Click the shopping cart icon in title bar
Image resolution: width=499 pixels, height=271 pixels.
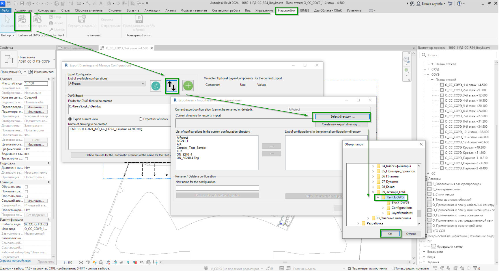(x=450, y=3)
